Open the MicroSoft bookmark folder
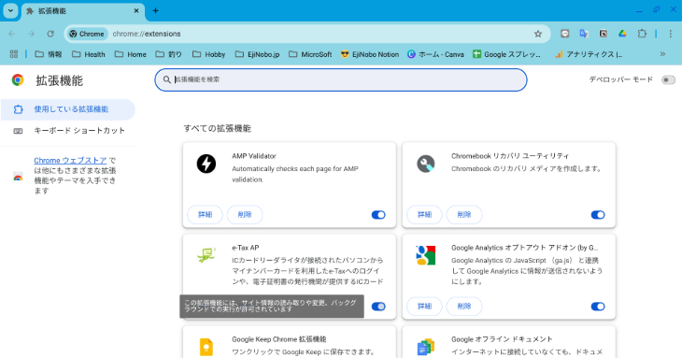The height and width of the screenshot is (358, 682). [310, 54]
